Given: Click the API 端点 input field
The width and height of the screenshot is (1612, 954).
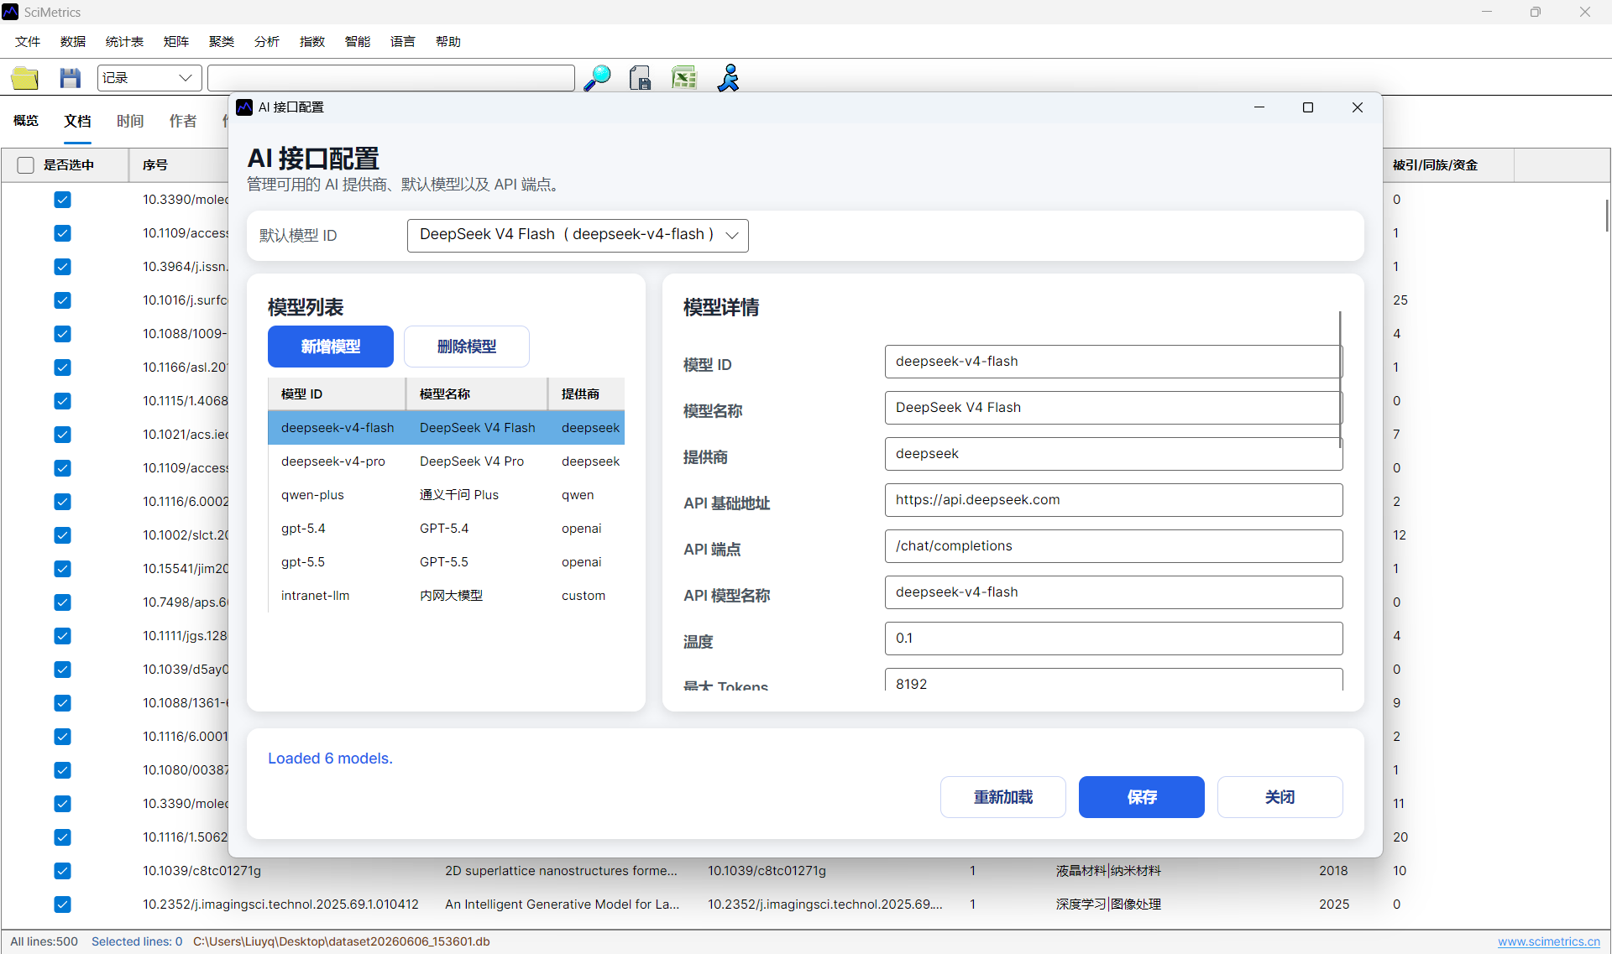Looking at the screenshot, I should point(1113,546).
